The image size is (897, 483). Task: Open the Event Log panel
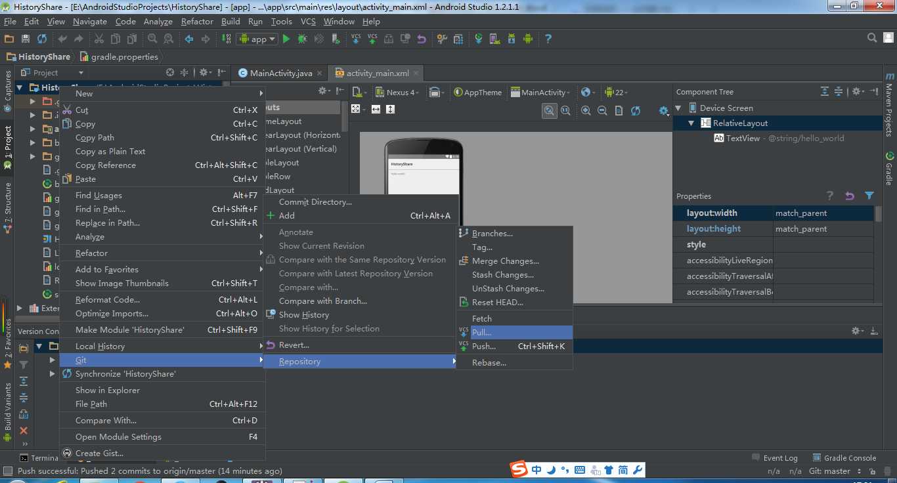(x=774, y=458)
